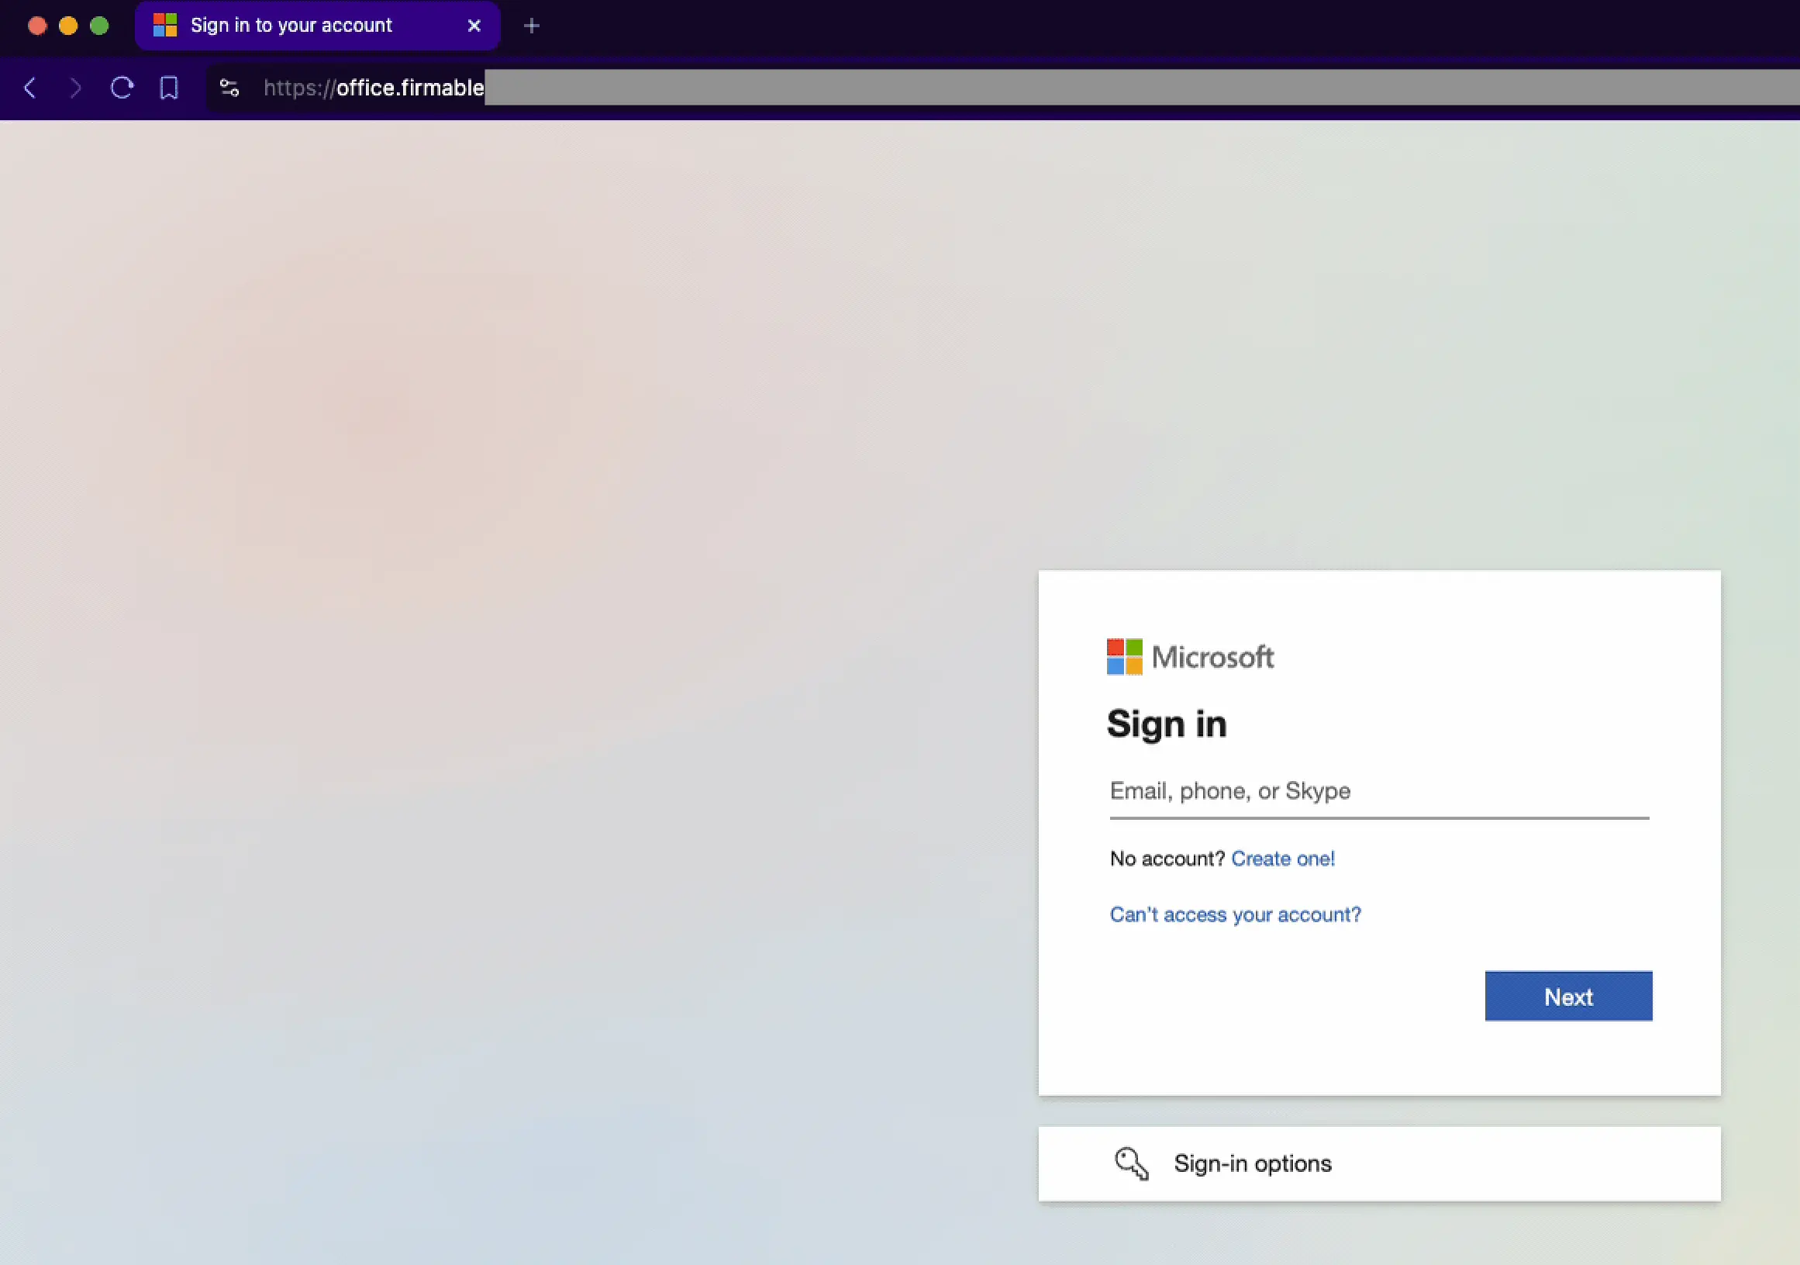Screen dimensions: 1800x1265
Task: Open the Create one! link
Action: point(1283,859)
